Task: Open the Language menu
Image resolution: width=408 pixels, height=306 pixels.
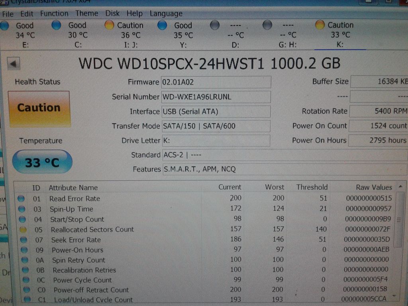Action: point(166,14)
